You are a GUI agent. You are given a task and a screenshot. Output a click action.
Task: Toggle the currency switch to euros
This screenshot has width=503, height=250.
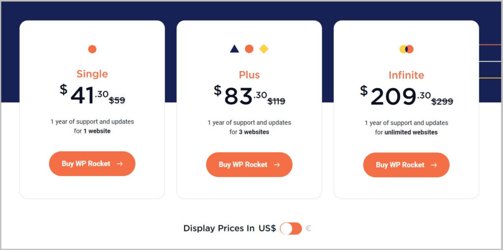[x=291, y=228]
